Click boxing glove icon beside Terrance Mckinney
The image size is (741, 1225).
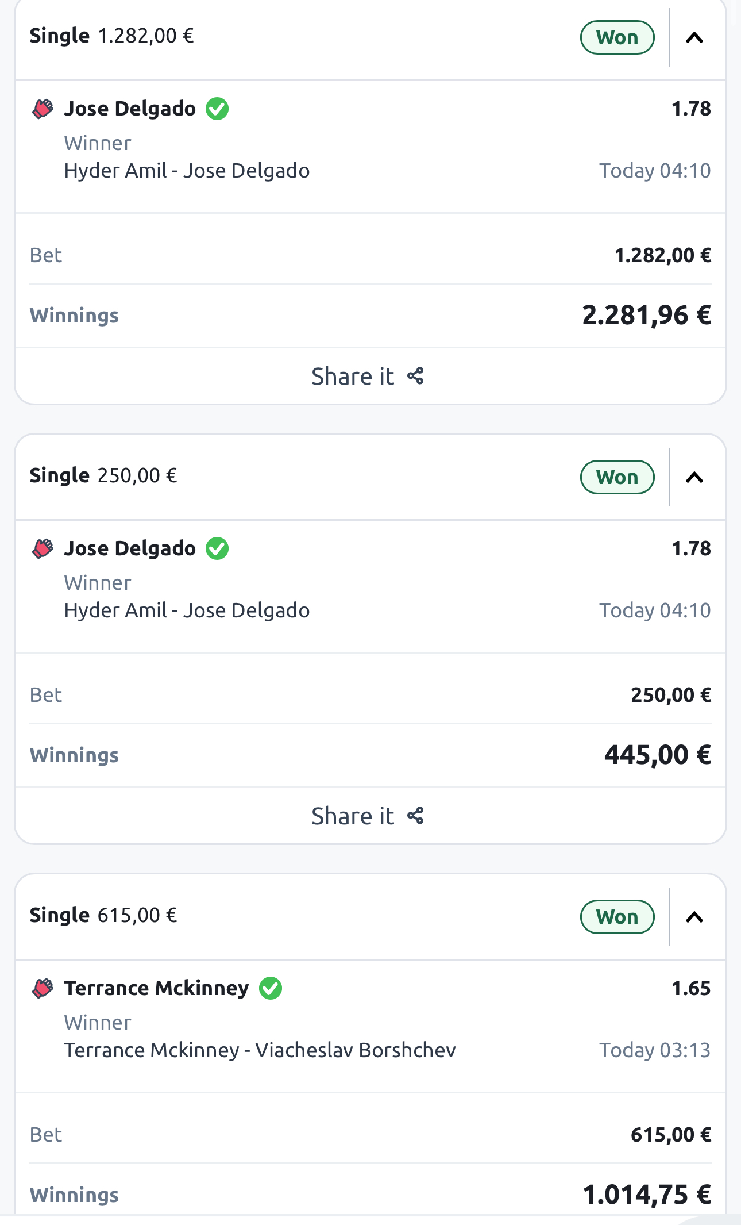pyautogui.click(x=43, y=988)
